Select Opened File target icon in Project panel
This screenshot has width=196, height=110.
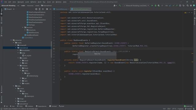pos(36,9)
